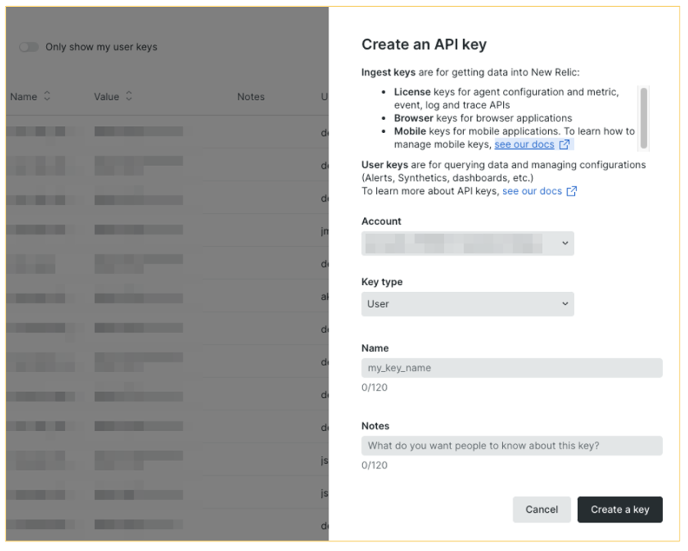Toggle the Only show my user keys switch
This screenshot has width=688, height=551.
point(29,47)
